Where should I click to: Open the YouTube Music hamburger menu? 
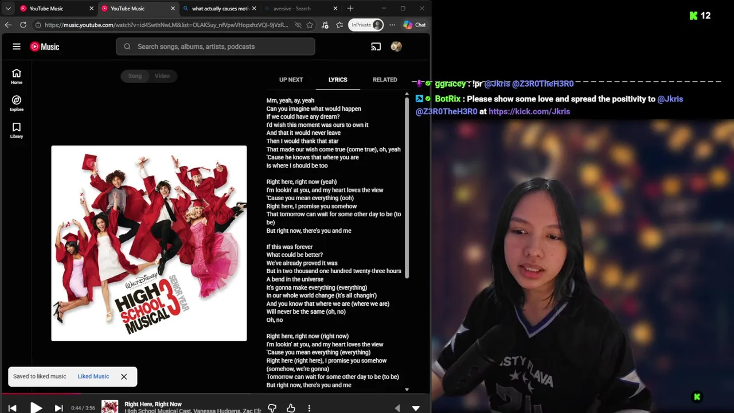coord(17,46)
